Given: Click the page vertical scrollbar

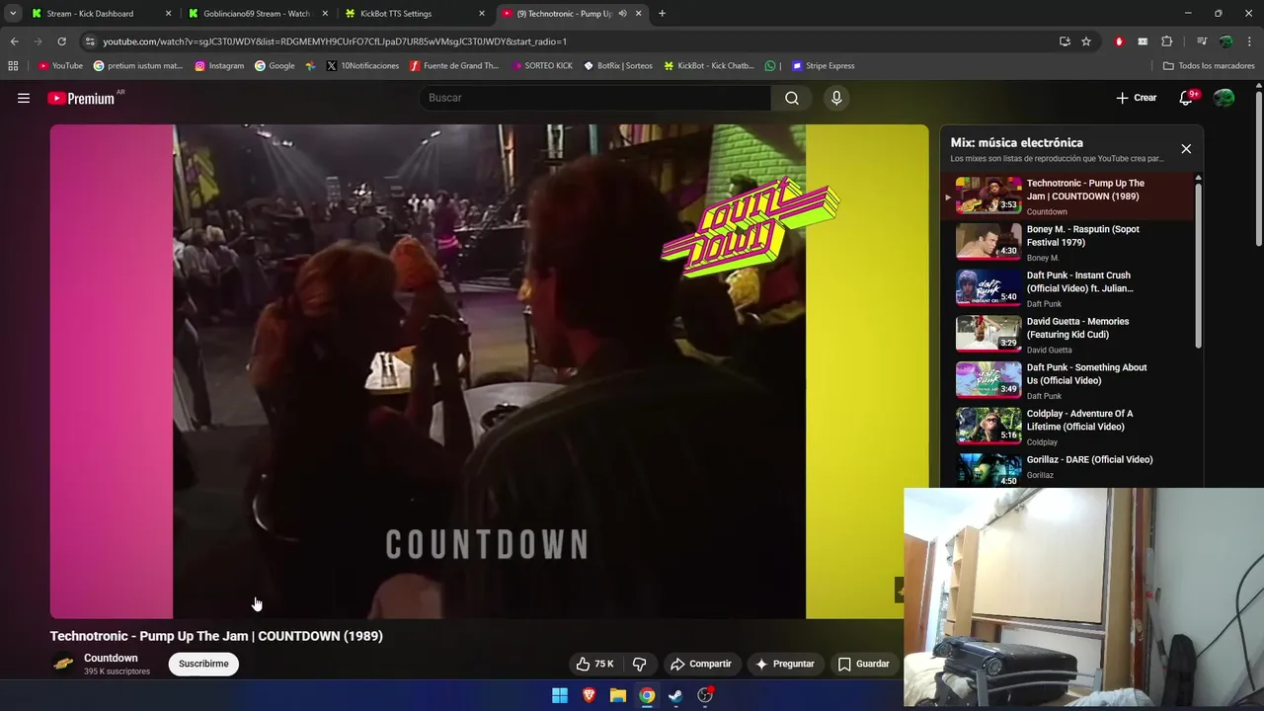Looking at the screenshot, I should click(1258, 168).
